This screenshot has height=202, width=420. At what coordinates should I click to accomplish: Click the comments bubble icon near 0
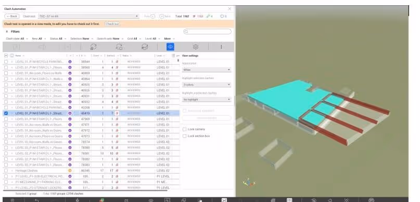point(222,16)
